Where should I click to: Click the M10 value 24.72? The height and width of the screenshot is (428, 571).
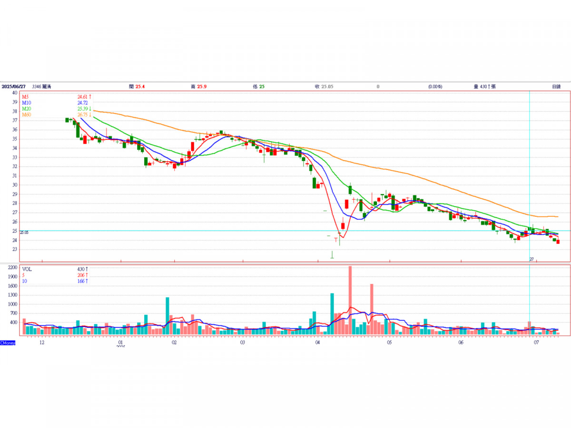82,103
